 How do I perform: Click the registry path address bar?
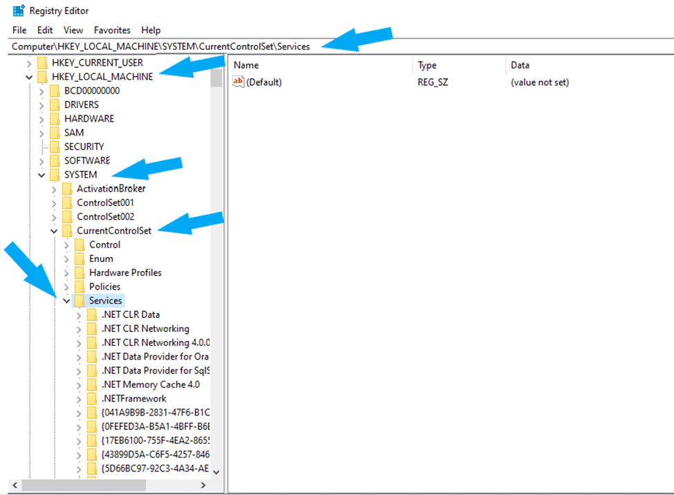click(x=340, y=46)
